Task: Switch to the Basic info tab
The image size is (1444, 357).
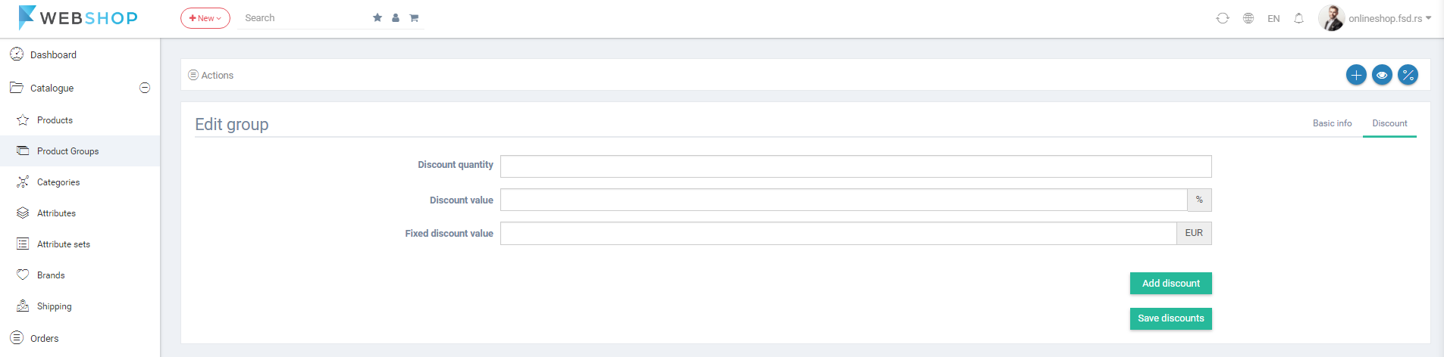Action: coord(1332,123)
